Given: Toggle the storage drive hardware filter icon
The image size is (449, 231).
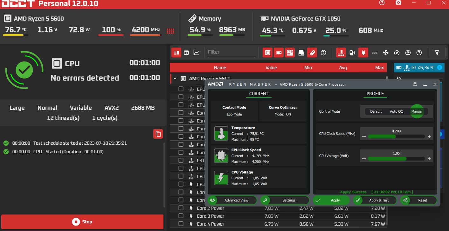Looking at the screenshot, I should point(301,53).
